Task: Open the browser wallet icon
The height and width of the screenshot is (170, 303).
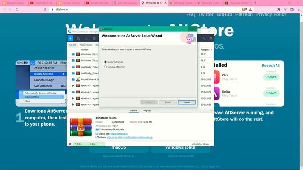Action: coord(292,9)
